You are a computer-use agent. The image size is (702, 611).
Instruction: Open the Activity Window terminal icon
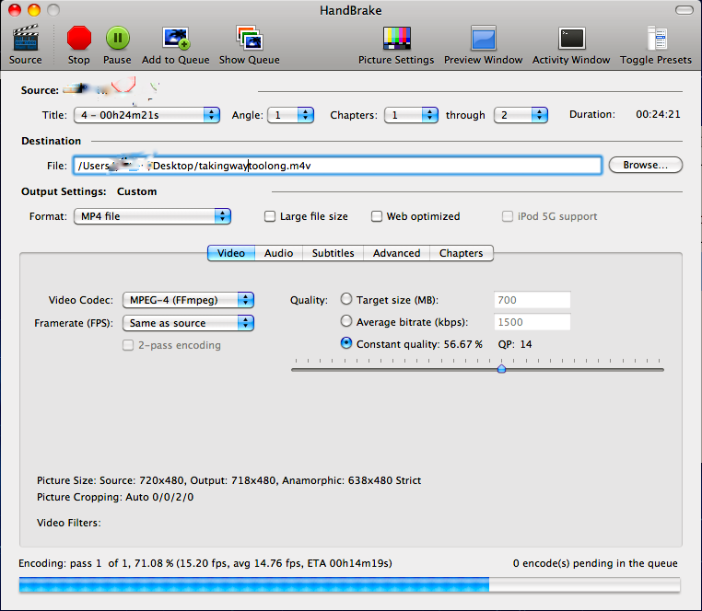(571, 39)
